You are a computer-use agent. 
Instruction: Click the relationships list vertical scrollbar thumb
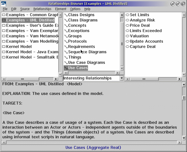(x=122, y=44)
